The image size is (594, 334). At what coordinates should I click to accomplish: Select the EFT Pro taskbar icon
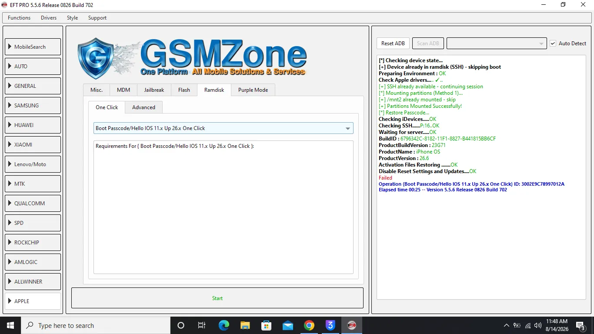[x=352, y=325]
